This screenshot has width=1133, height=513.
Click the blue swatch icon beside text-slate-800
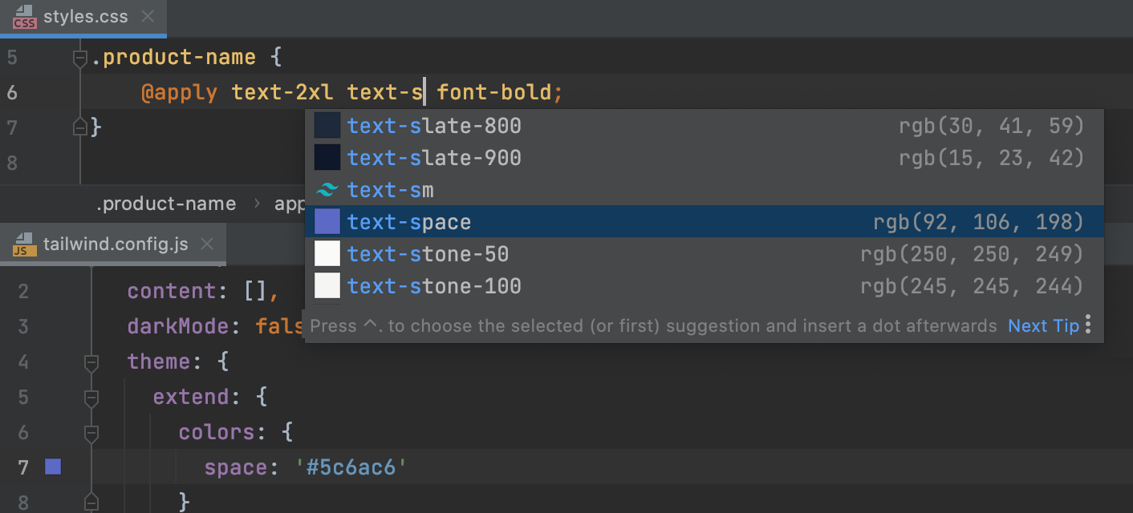(327, 125)
